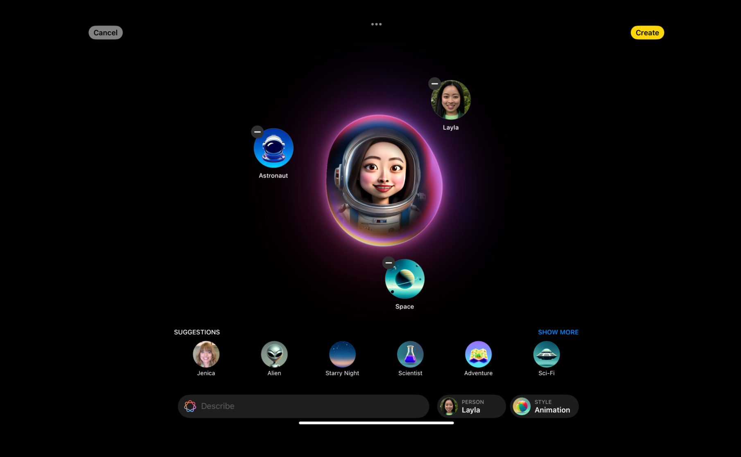Viewport: 741px width, 457px height.
Task: Pick the Sci-Fi suggestion icon
Action: (546, 354)
